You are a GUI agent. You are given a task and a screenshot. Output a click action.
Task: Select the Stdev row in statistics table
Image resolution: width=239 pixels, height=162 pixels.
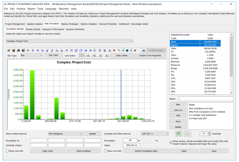tap(195, 48)
